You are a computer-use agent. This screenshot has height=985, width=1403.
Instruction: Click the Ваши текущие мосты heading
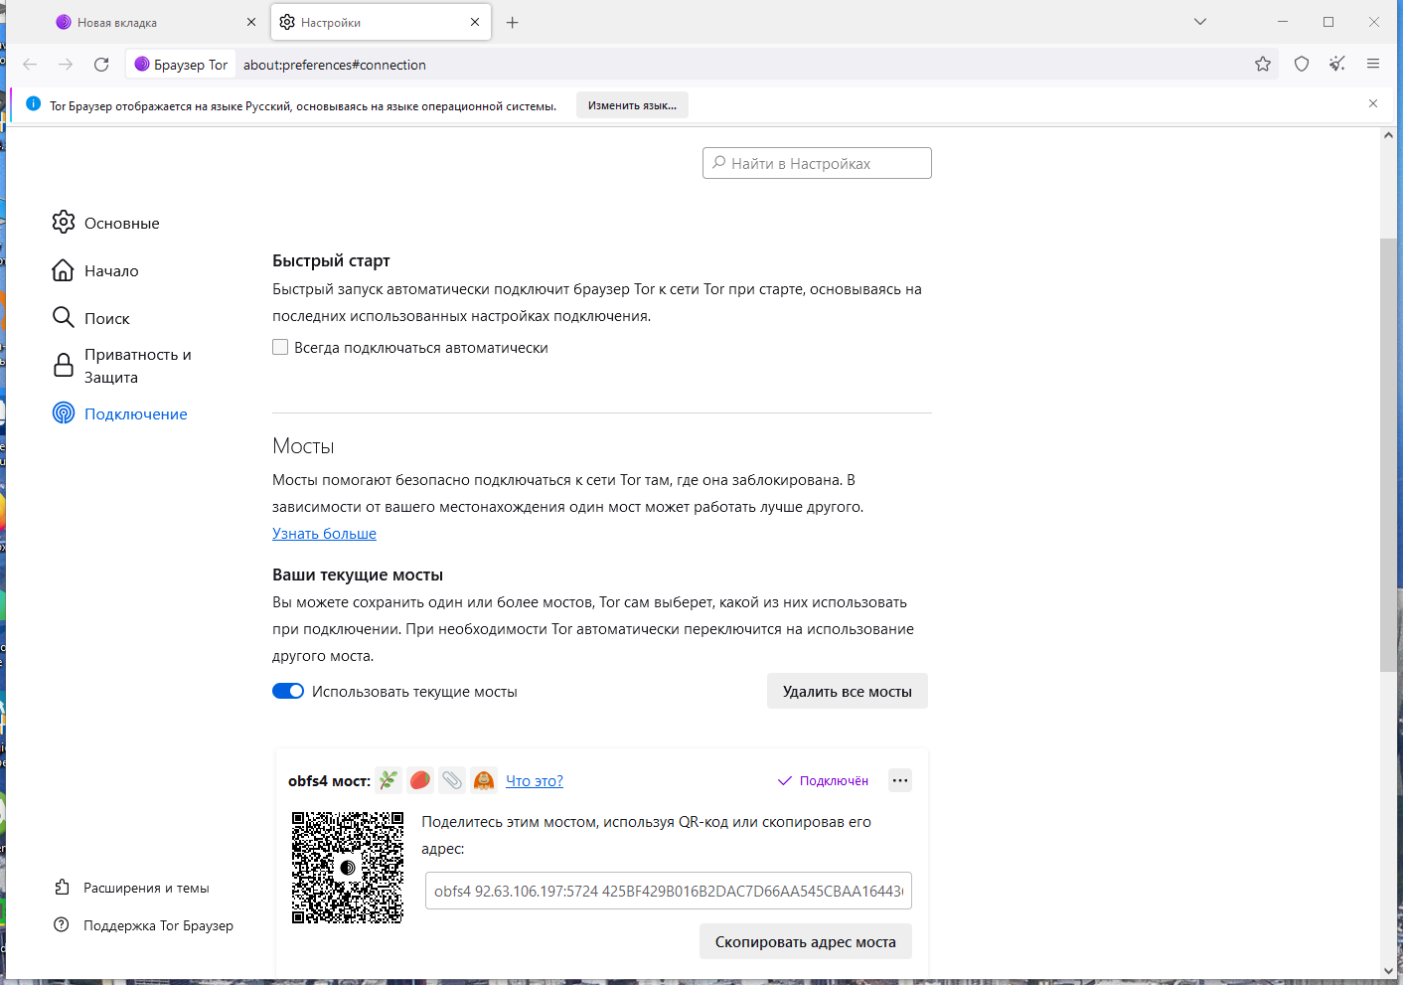(x=358, y=575)
